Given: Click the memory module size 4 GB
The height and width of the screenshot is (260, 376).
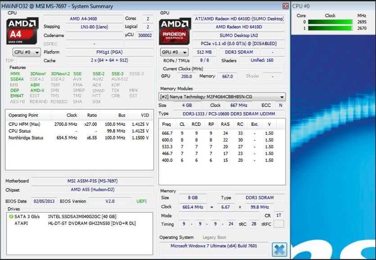Looking at the screenshot, I should tap(187, 105).
